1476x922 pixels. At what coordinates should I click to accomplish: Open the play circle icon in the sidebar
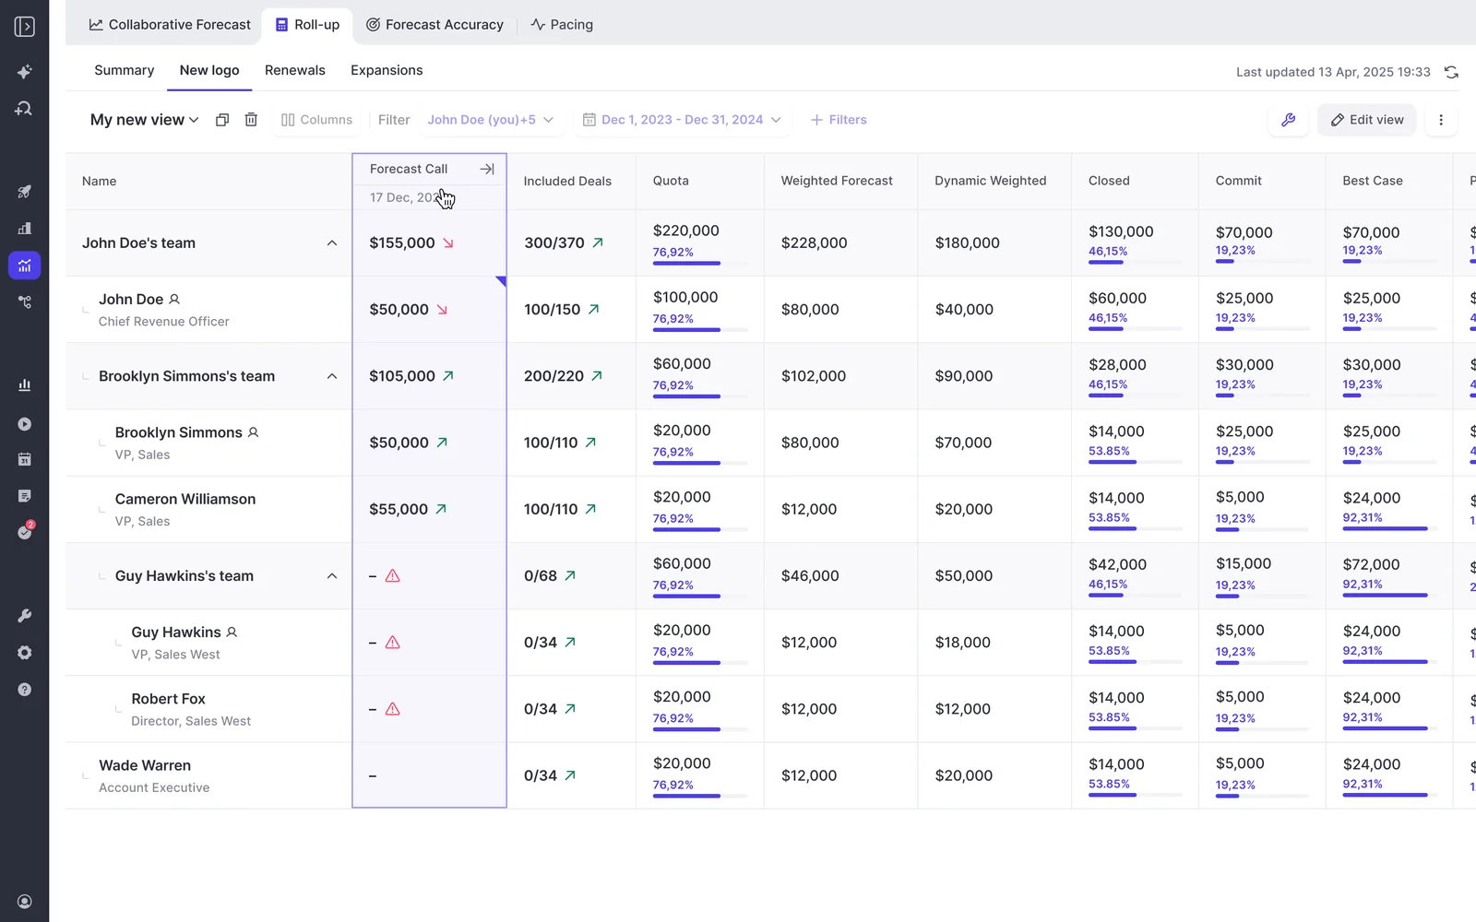pyautogui.click(x=25, y=424)
